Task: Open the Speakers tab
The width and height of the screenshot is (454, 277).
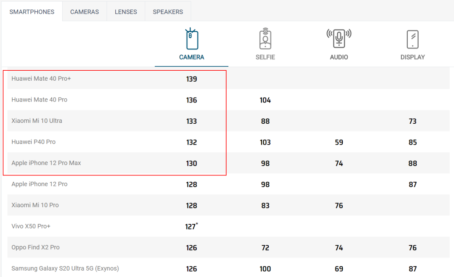Action: [168, 12]
